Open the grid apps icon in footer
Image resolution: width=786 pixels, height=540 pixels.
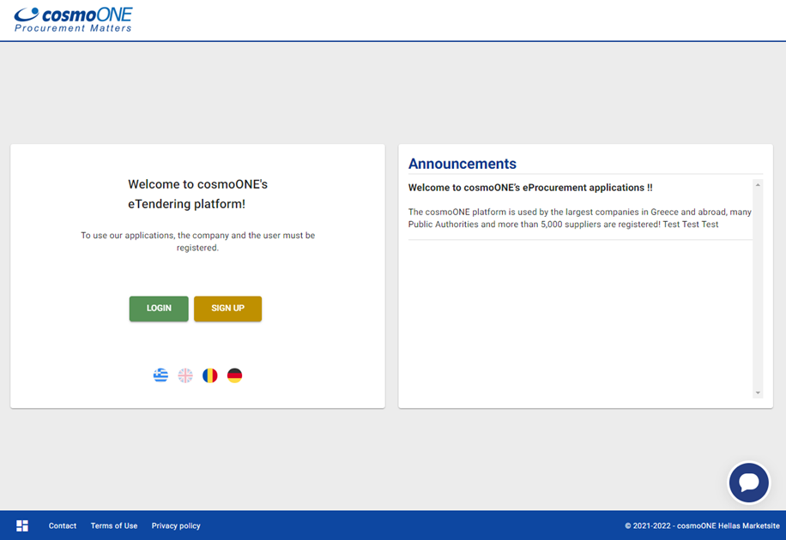[22, 525]
